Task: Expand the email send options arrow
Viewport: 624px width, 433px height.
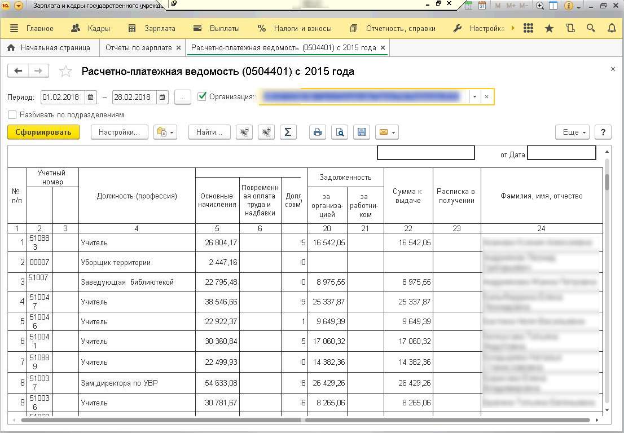Action: click(x=393, y=132)
